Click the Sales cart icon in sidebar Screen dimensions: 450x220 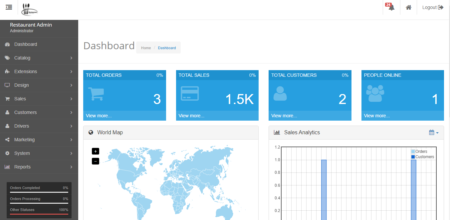click(x=7, y=99)
